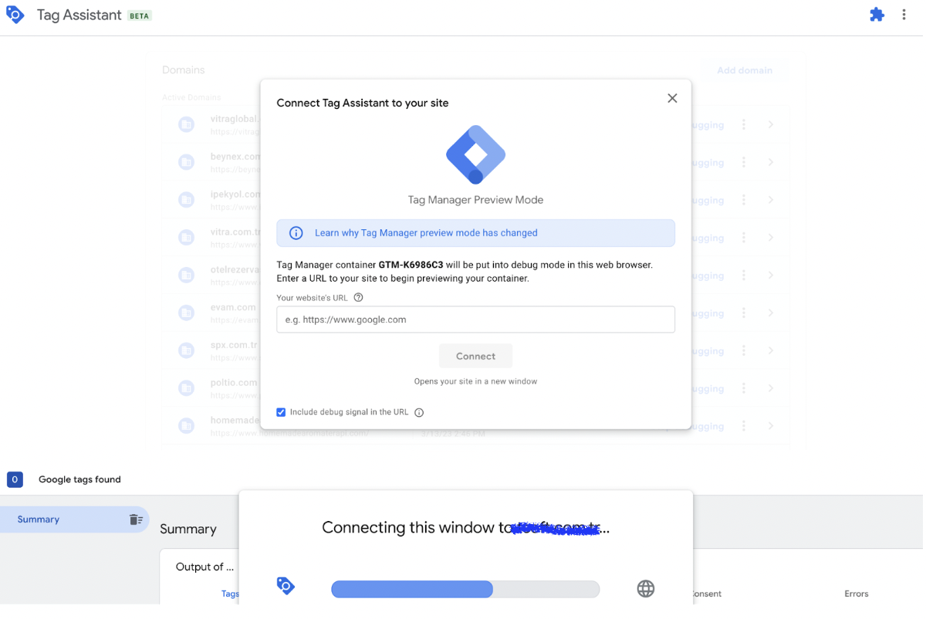Click the evam.com domain name
The width and height of the screenshot is (926, 619).
[233, 307]
